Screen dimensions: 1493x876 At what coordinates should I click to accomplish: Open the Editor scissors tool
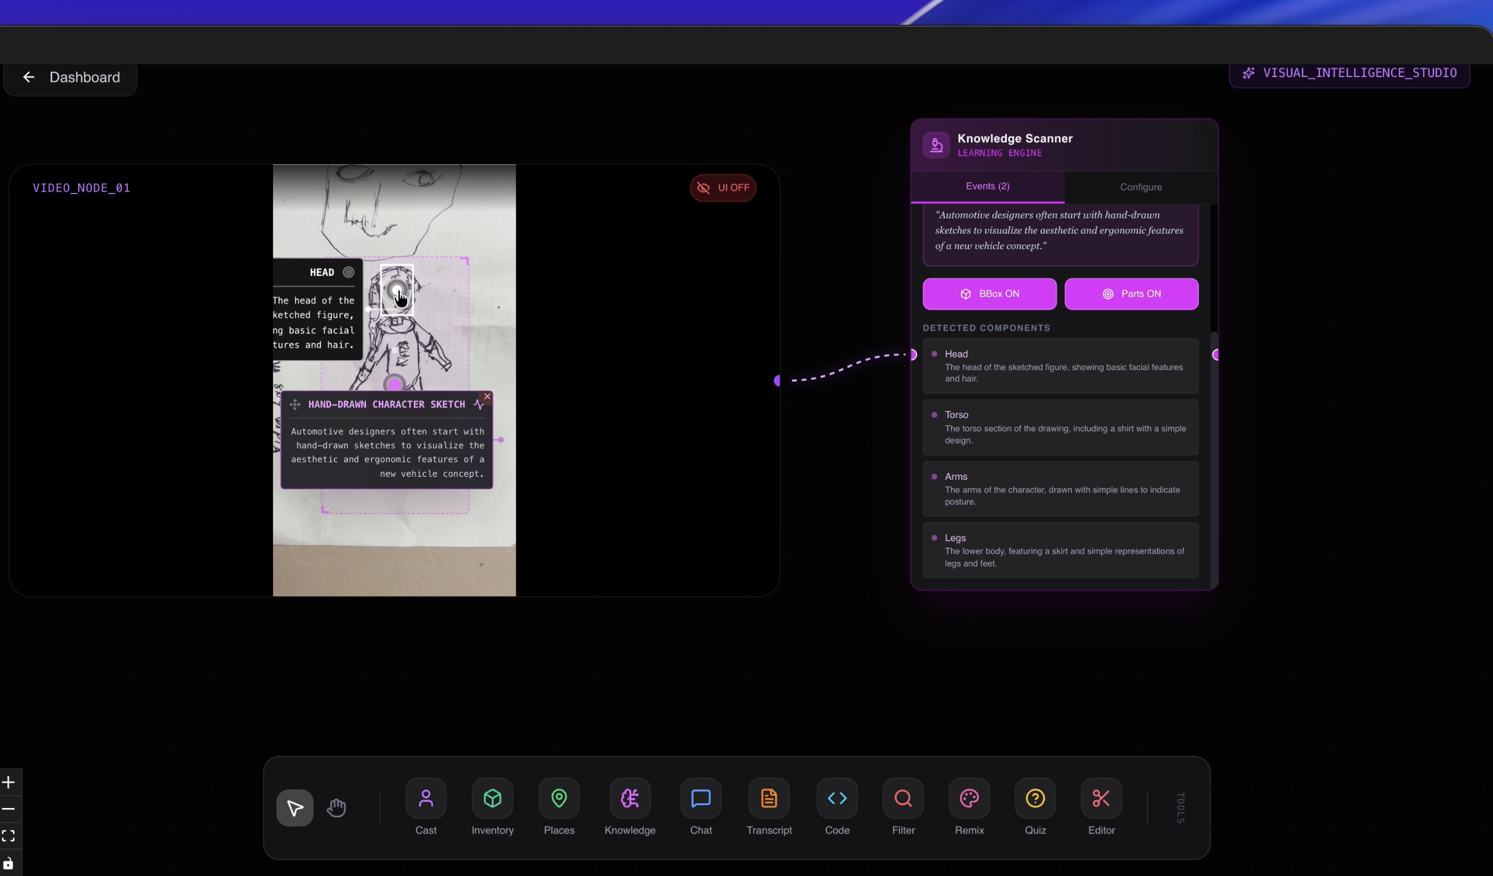tap(1100, 799)
